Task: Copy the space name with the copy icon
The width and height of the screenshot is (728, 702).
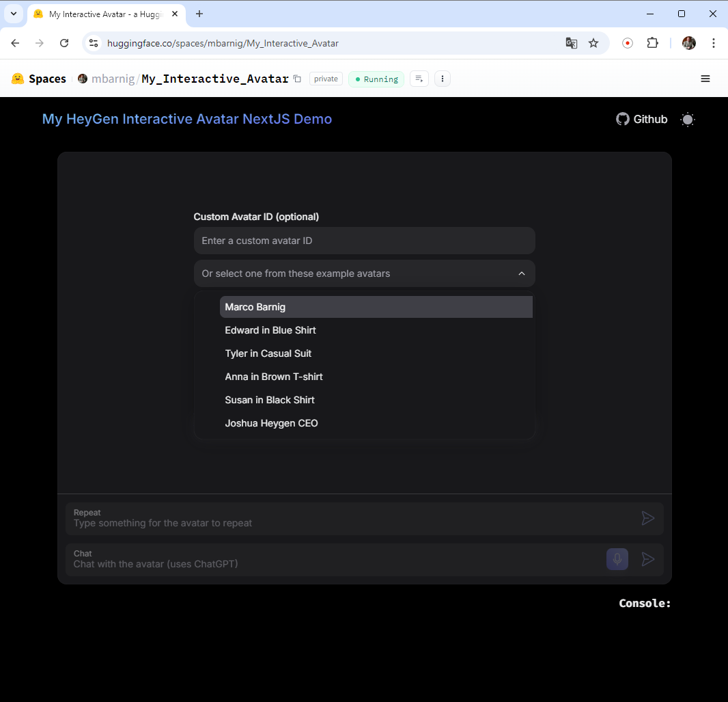Action: (x=297, y=79)
